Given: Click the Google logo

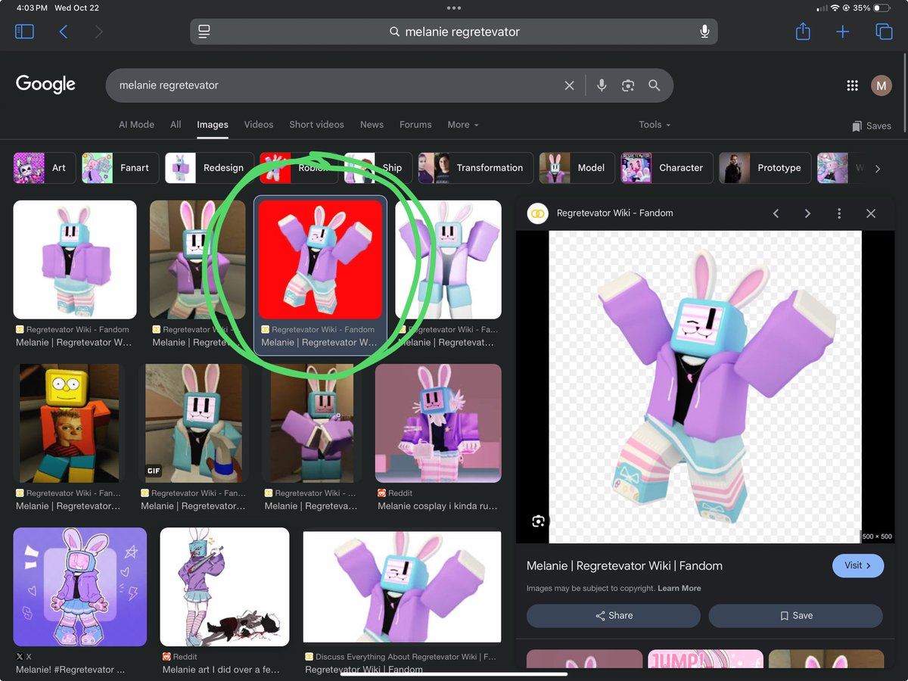Looking at the screenshot, I should [x=45, y=85].
